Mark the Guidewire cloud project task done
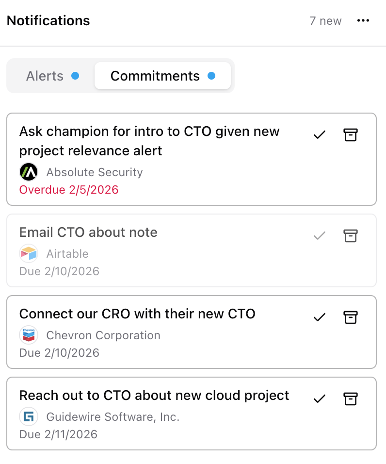386x464 pixels. (x=319, y=399)
